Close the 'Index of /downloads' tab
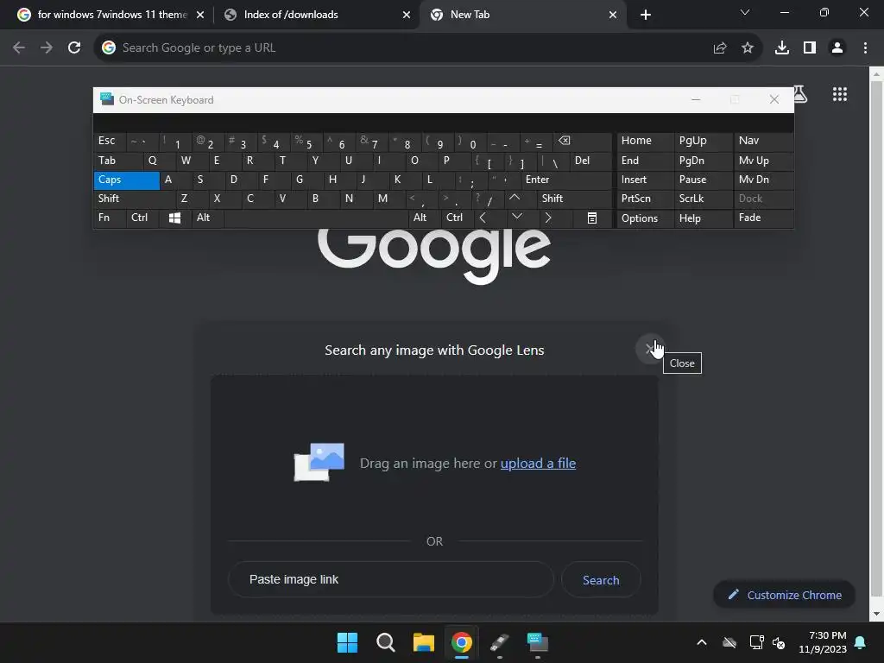The height and width of the screenshot is (663, 884). 407,15
